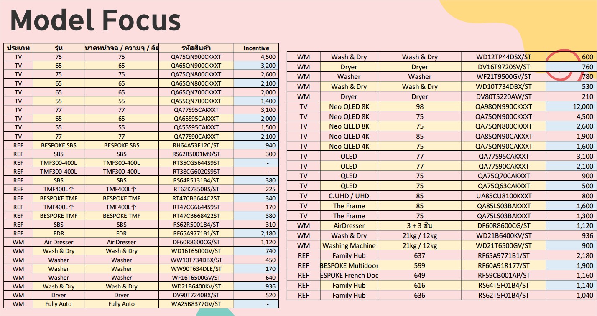Click cell QA55S95CAKXXT

coord(196,127)
